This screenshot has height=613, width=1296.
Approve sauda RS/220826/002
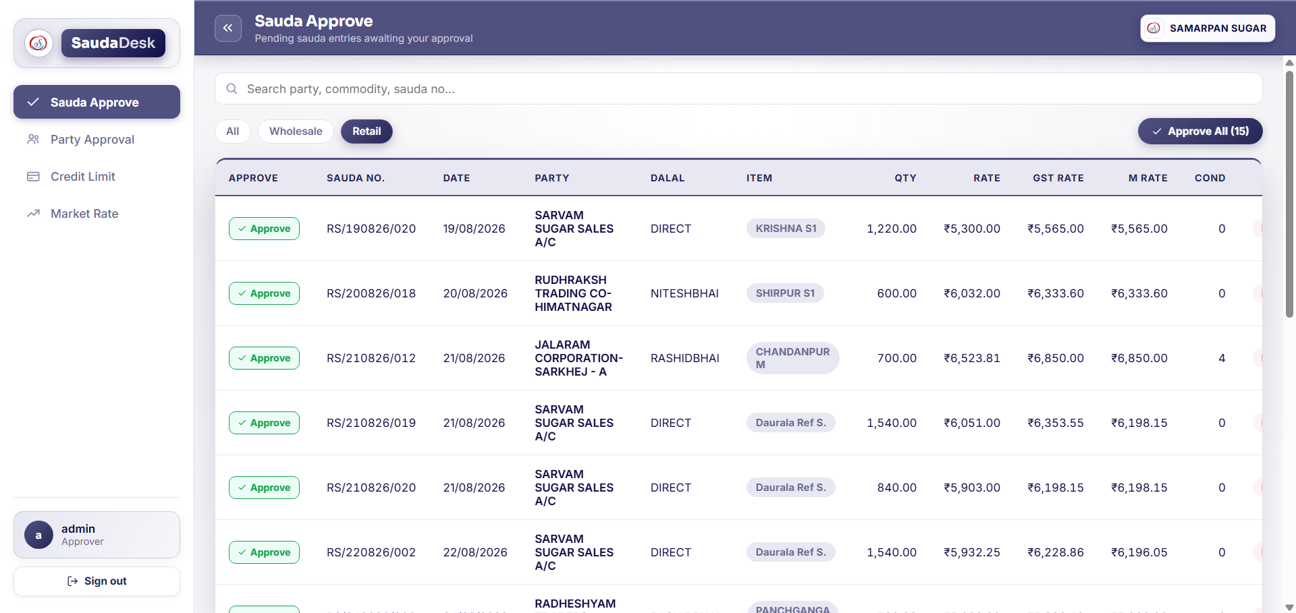[264, 552]
